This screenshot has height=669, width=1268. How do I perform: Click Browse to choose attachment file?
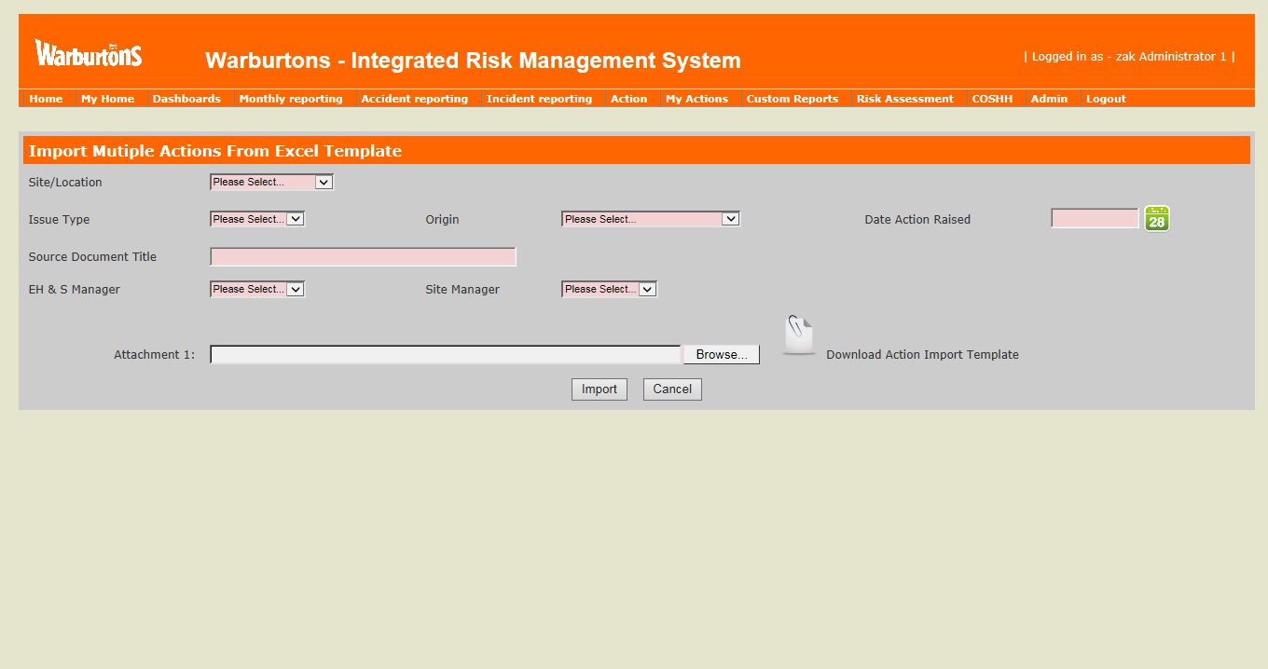point(721,355)
